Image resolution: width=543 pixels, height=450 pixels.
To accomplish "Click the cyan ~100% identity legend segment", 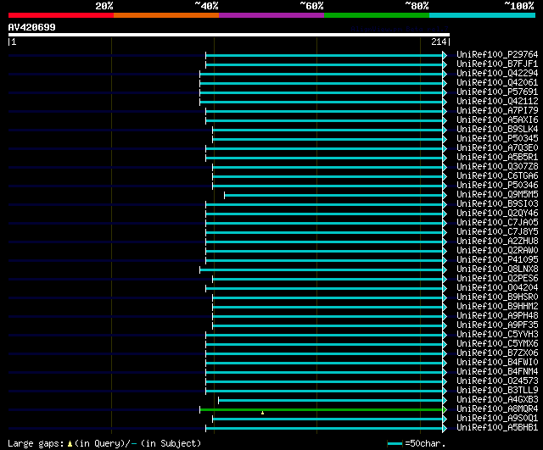I will [x=483, y=15].
